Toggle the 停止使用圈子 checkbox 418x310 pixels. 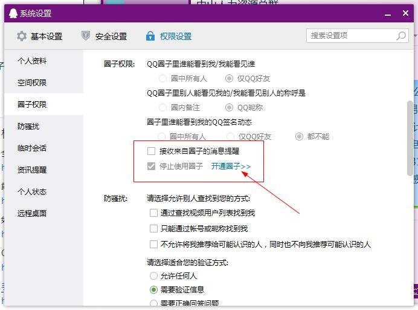[151, 167]
